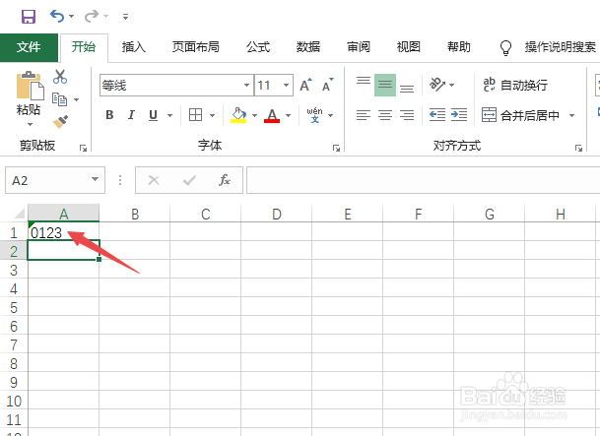Image resolution: width=600 pixels, height=436 pixels.
Task: Toggle middle vertical alignment
Action: click(385, 85)
